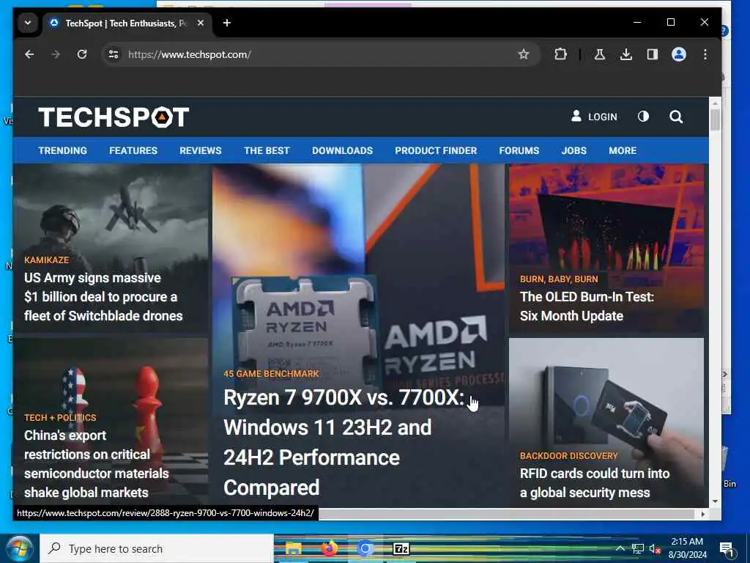The image size is (750, 563).
Task: Go back using the browser back arrow
Action: click(x=29, y=54)
